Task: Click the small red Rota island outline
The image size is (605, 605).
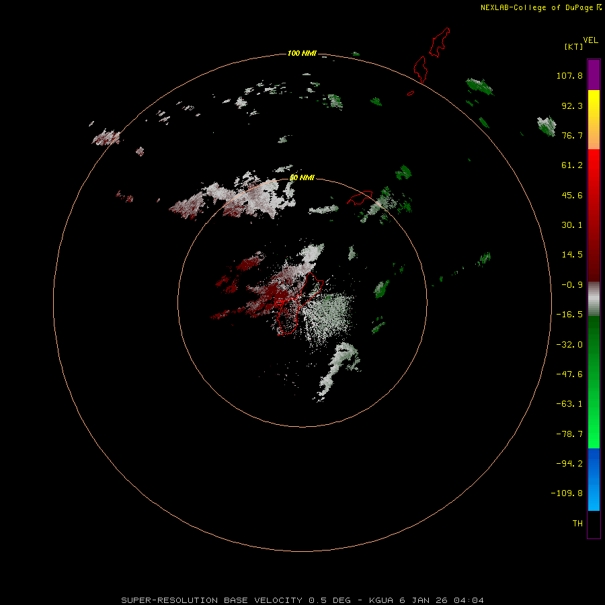Action: pos(360,197)
